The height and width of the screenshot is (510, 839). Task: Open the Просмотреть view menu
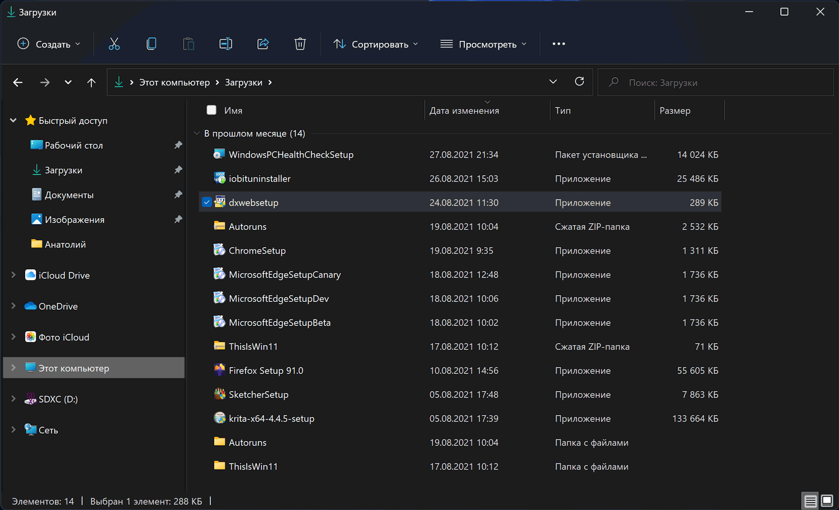click(483, 44)
